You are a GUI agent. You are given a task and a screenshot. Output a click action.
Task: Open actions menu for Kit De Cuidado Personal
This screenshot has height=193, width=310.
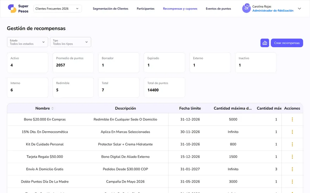point(292,144)
